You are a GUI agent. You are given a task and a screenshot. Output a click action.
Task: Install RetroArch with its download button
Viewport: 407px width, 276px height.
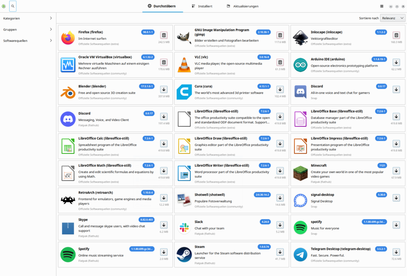pyautogui.click(x=164, y=198)
